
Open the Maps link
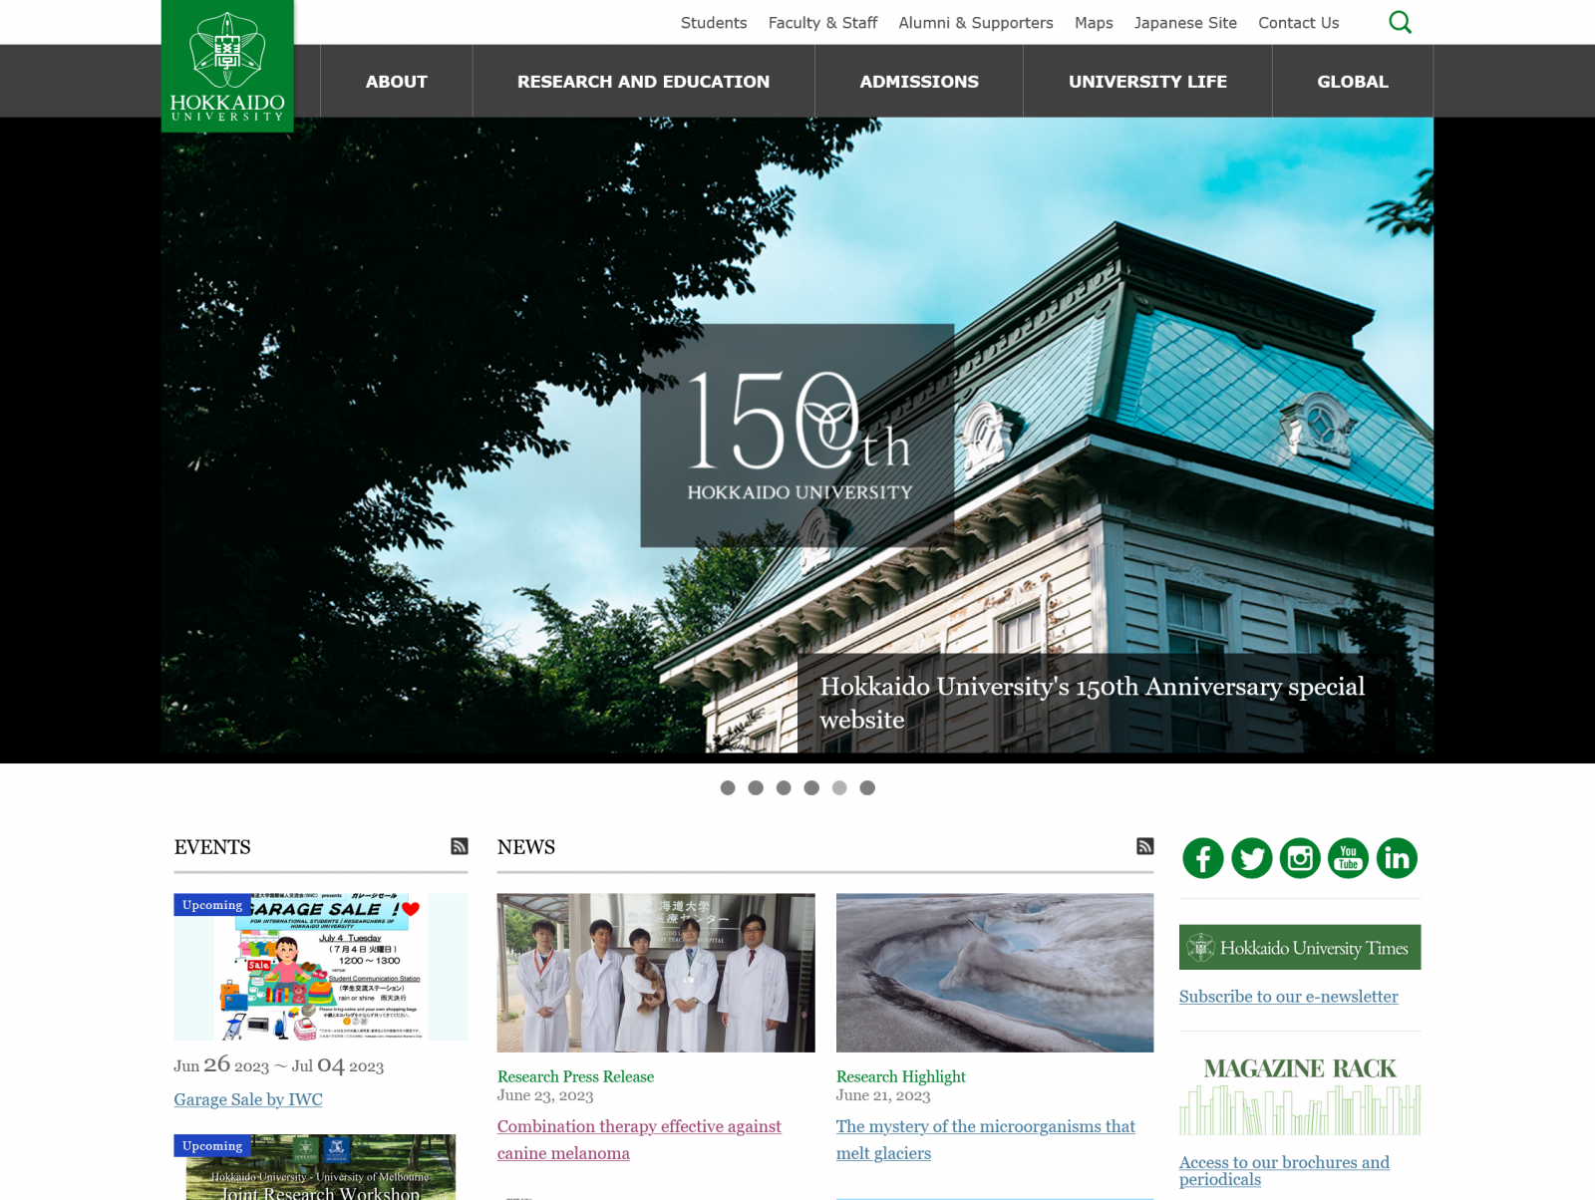[1094, 23]
